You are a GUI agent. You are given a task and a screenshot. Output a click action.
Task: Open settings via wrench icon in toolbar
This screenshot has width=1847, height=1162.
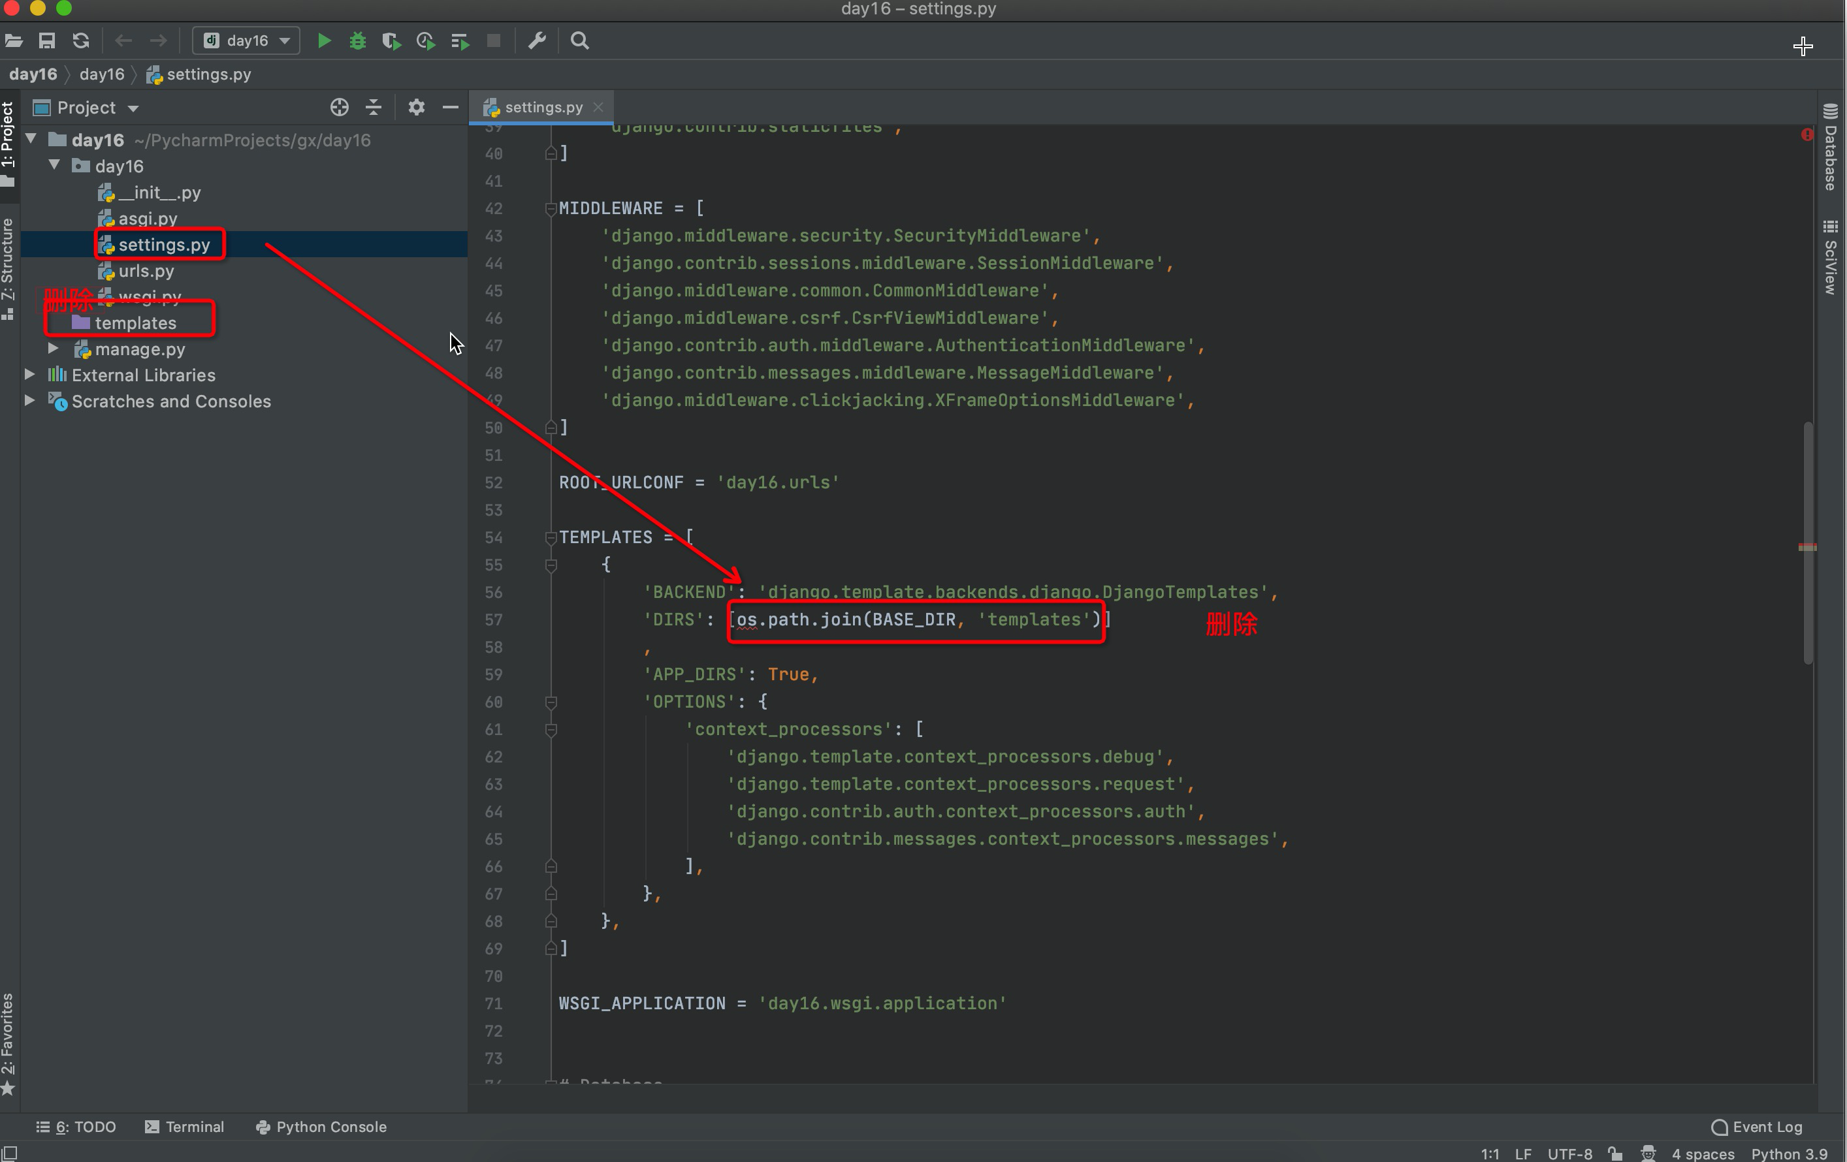point(537,40)
